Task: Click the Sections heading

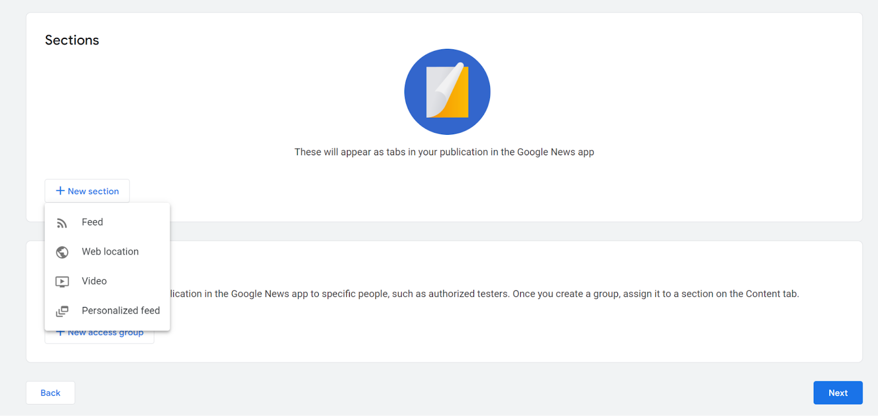Action: (x=72, y=40)
